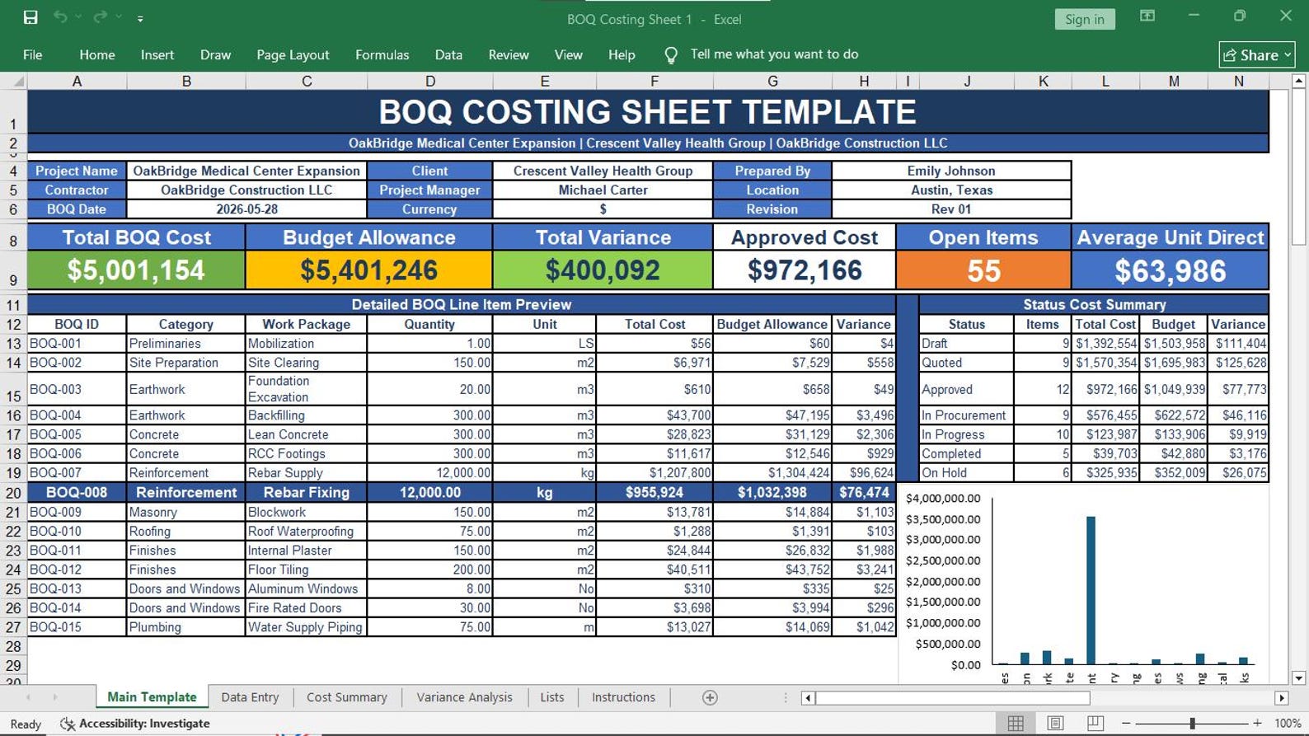Screen dimensions: 1309x736
Task: Click the BOQ-008 highlighted row cell
Action: [77, 492]
